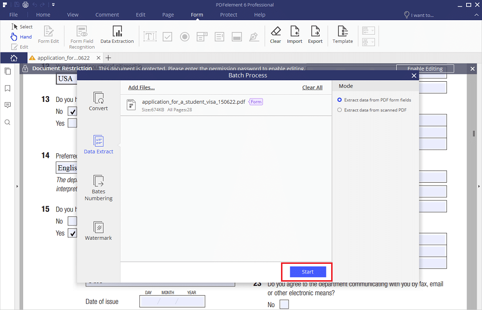Toggle the Yes checkbox for question 15
The width and height of the screenshot is (482, 310).
(73, 233)
